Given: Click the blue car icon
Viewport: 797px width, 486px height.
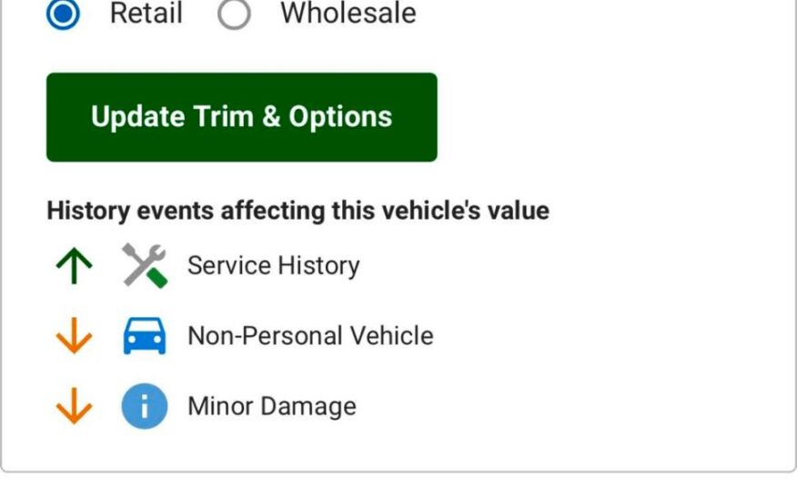Looking at the screenshot, I should point(145,336).
